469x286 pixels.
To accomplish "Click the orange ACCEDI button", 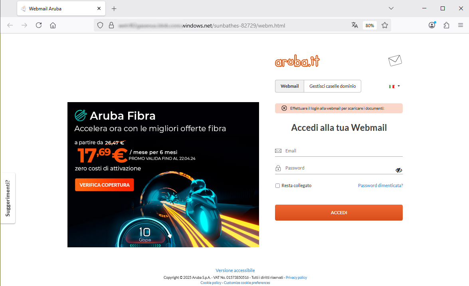I will (x=339, y=213).
